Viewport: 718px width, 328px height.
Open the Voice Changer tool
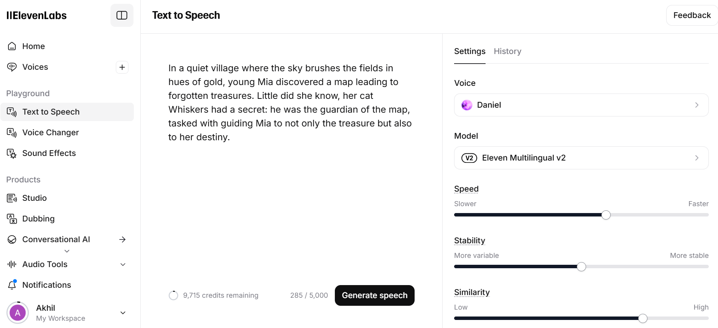50,132
